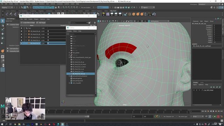
Task: Click the play forward button in playback controls
Action: pos(213,111)
